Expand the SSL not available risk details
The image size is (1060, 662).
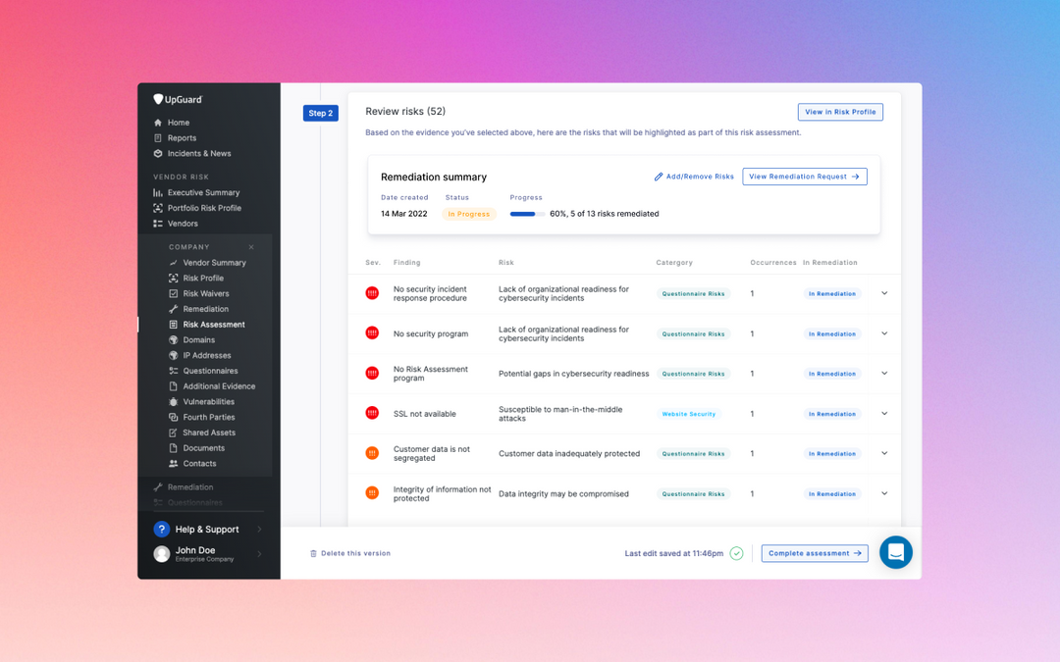tap(883, 413)
